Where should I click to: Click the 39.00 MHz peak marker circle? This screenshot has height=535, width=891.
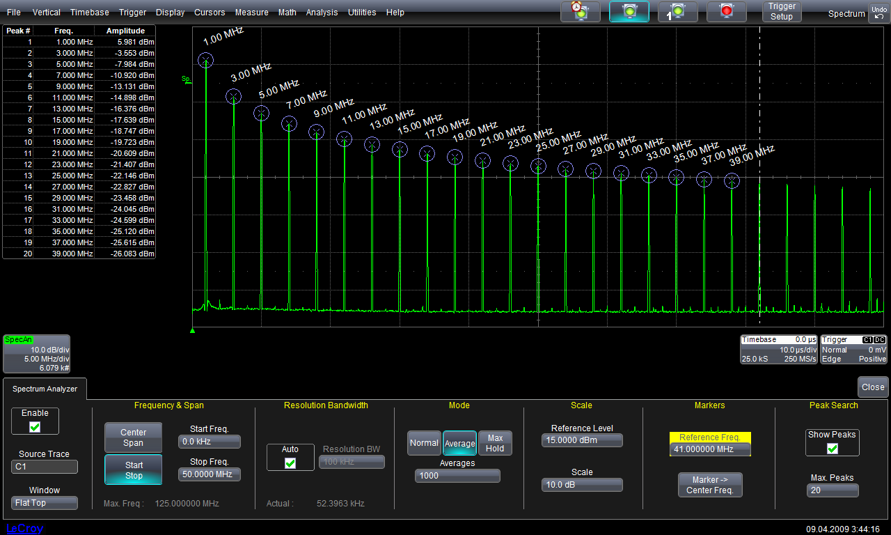pos(732,181)
